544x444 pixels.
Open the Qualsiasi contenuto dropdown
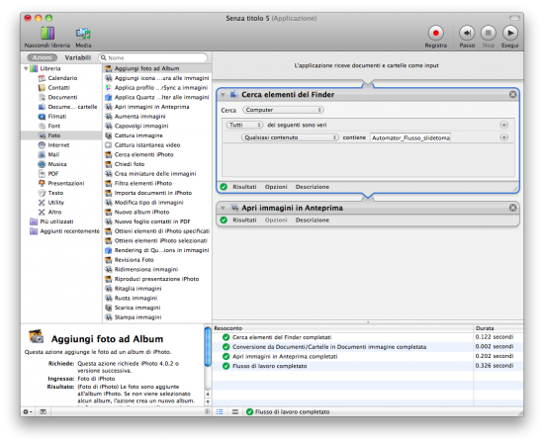(x=290, y=137)
